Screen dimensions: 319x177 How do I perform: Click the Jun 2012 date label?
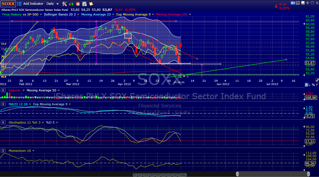[223, 84]
